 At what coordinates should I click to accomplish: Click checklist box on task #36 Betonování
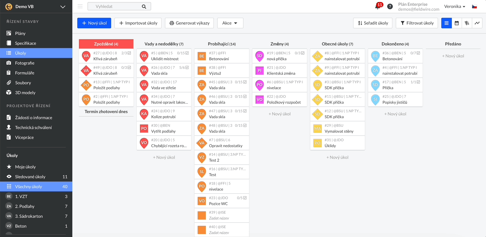tap(418, 53)
